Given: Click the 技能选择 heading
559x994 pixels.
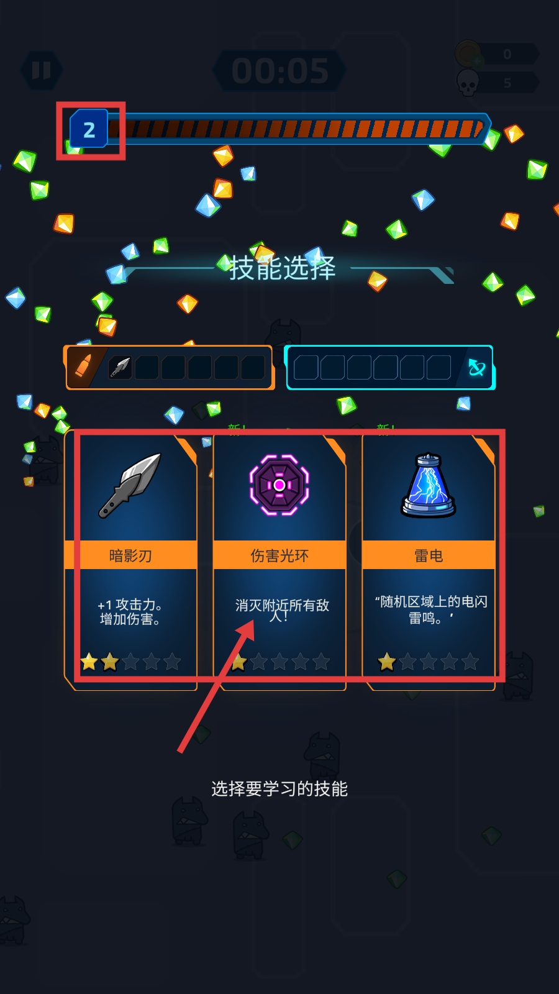Looking at the screenshot, I should click(x=283, y=268).
